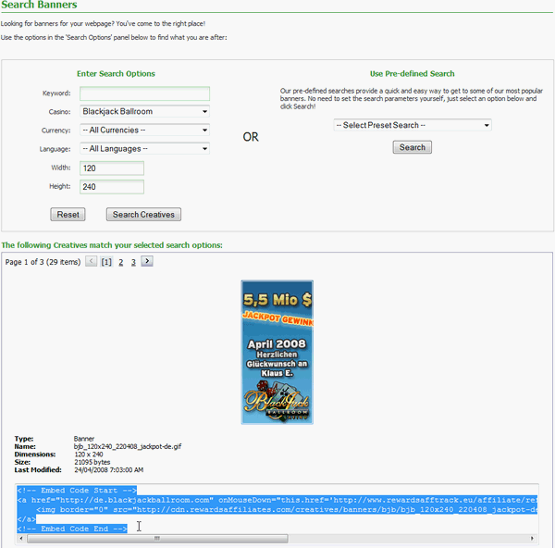Click the Search Creatives button
This screenshot has height=548, width=555.
pyautogui.click(x=143, y=215)
